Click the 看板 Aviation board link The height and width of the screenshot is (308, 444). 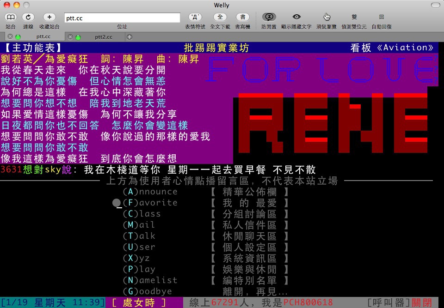coord(392,48)
